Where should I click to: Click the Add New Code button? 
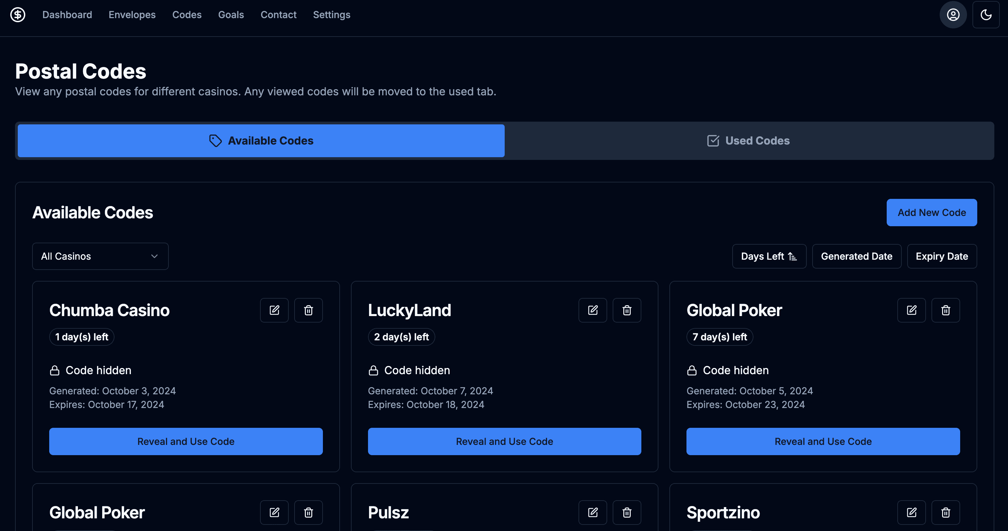click(932, 213)
